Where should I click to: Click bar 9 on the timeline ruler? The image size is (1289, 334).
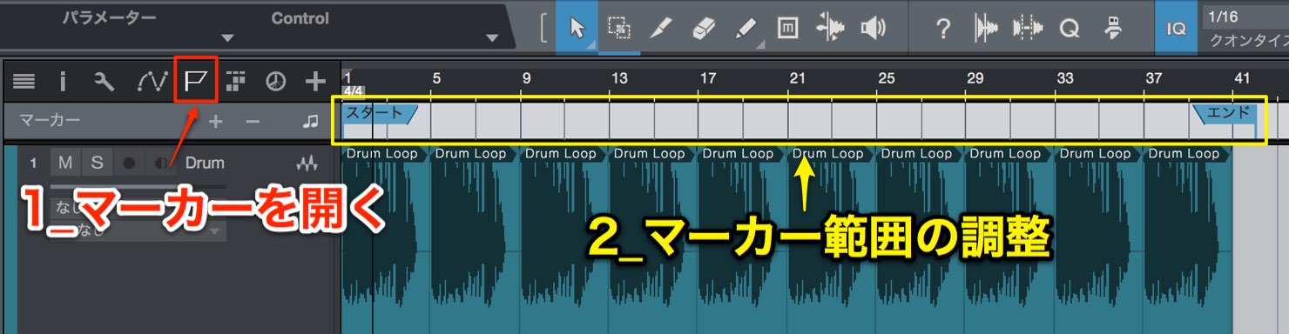(x=526, y=77)
